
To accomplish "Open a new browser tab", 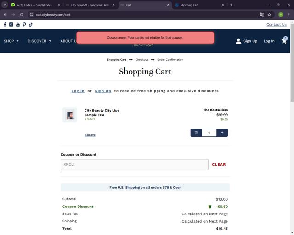I will 231,5.
